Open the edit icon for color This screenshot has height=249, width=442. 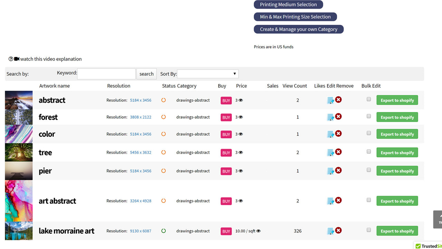click(x=330, y=134)
